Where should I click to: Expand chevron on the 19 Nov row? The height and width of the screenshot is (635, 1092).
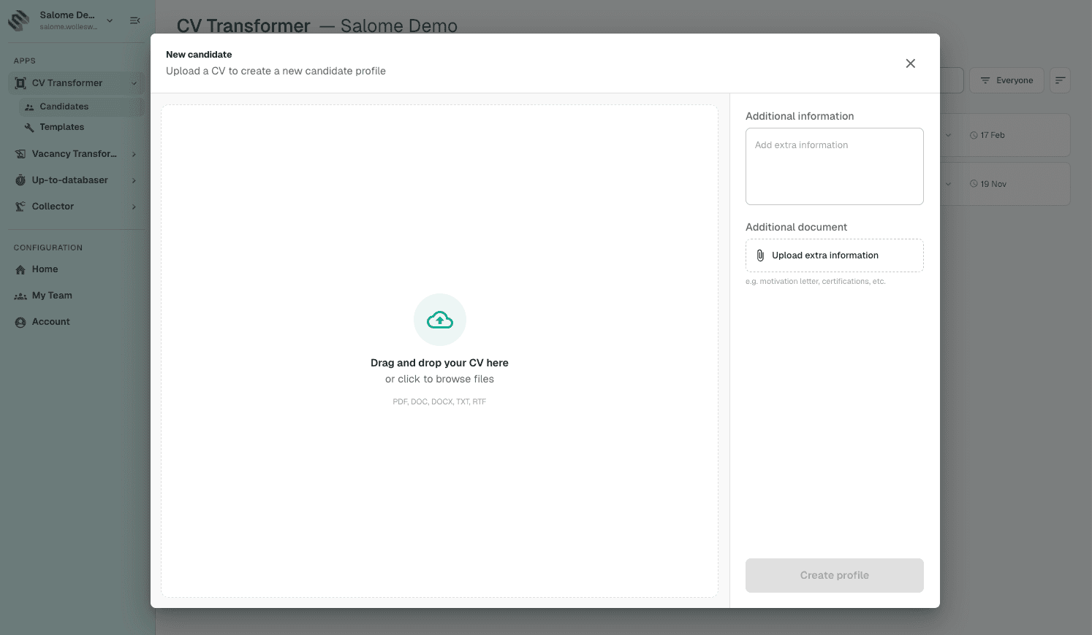(948, 184)
